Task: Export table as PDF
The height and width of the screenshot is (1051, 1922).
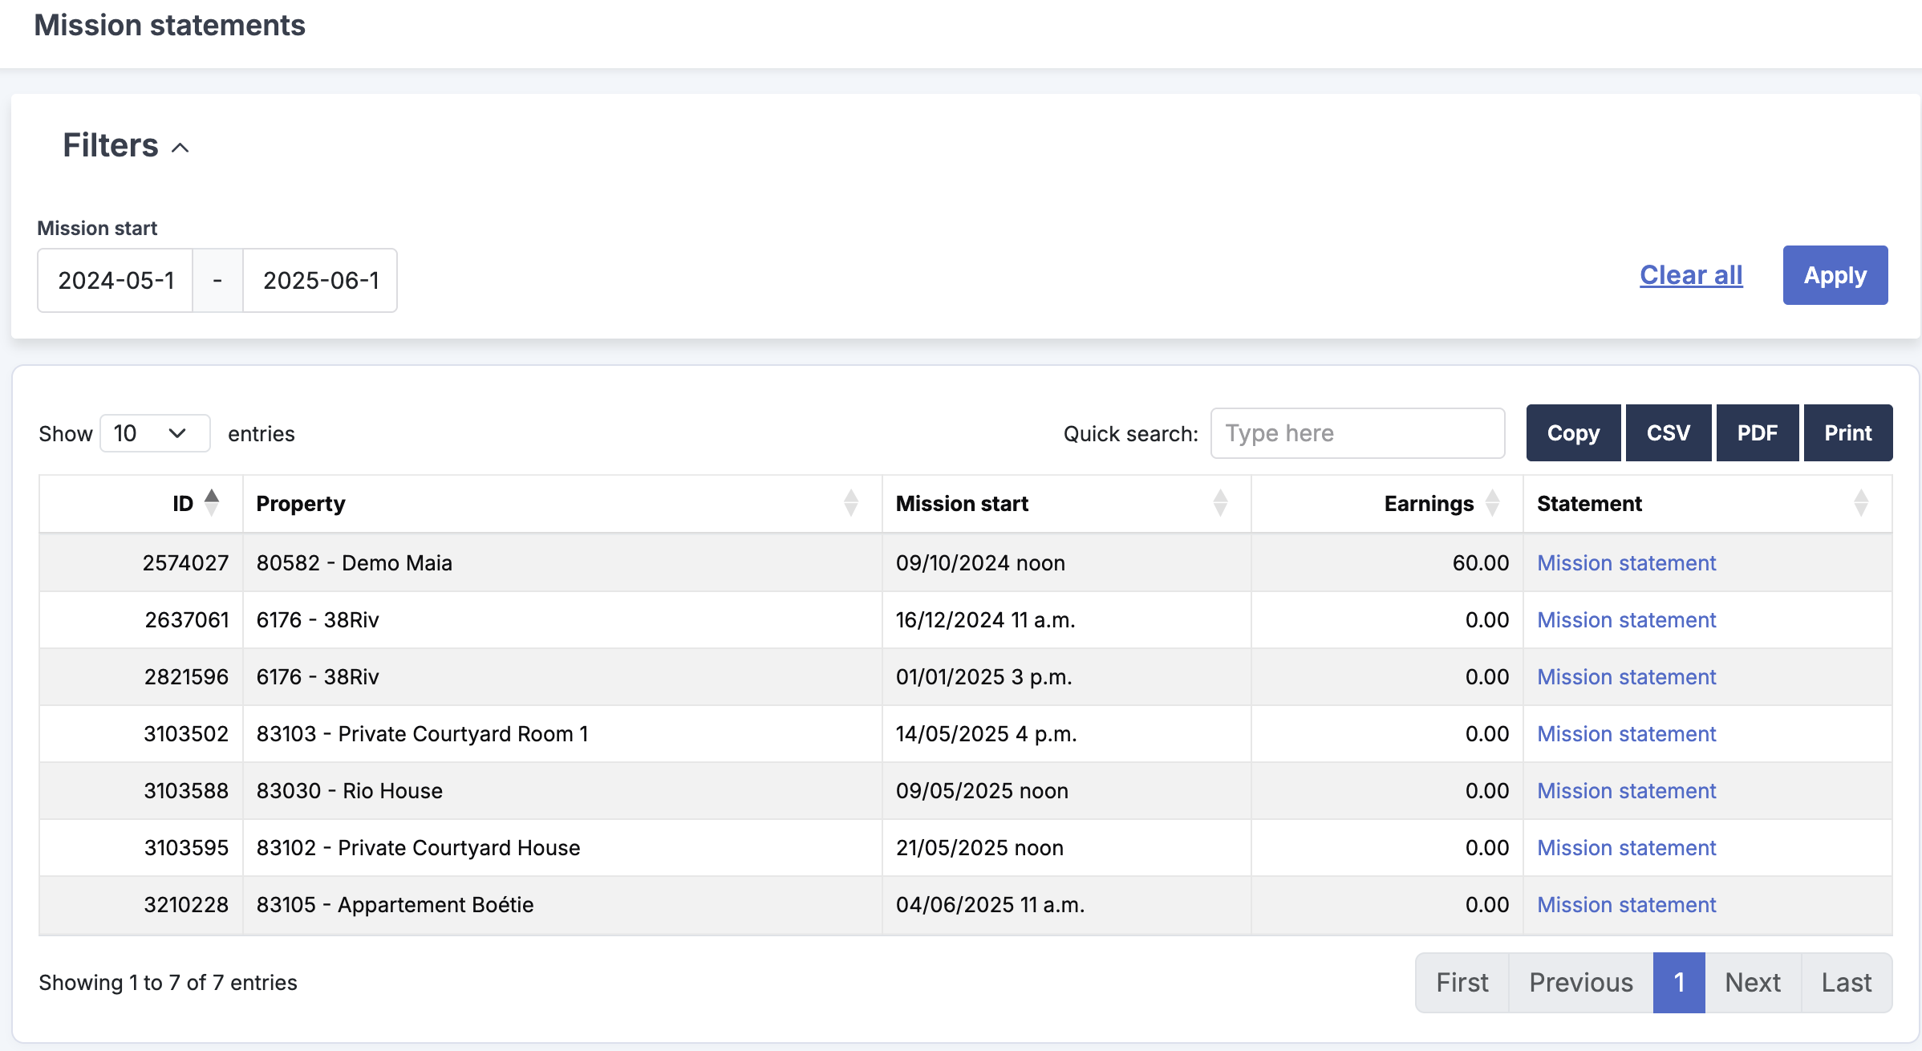Action: 1758,433
